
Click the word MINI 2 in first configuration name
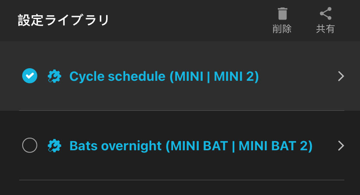click(234, 76)
